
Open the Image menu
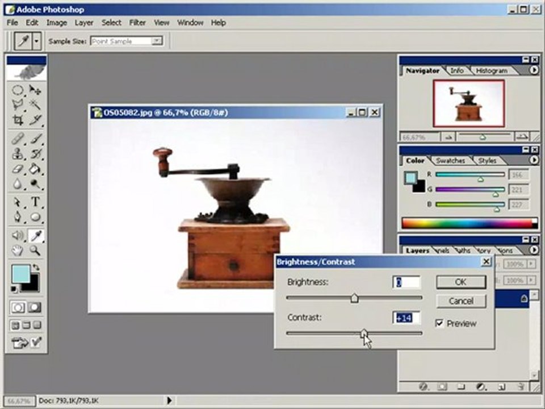[x=57, y=23]
